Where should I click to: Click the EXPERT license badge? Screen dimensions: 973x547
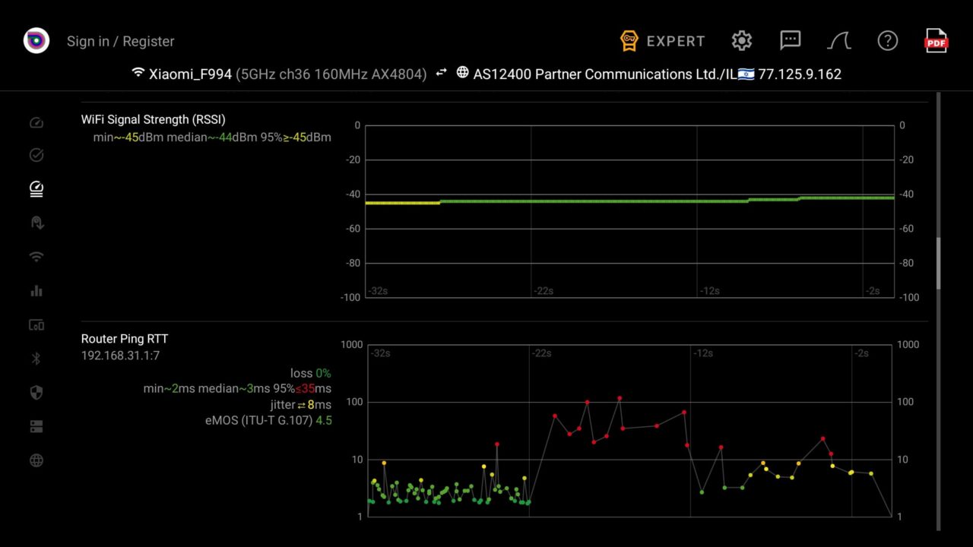click(x=663, y=41)
